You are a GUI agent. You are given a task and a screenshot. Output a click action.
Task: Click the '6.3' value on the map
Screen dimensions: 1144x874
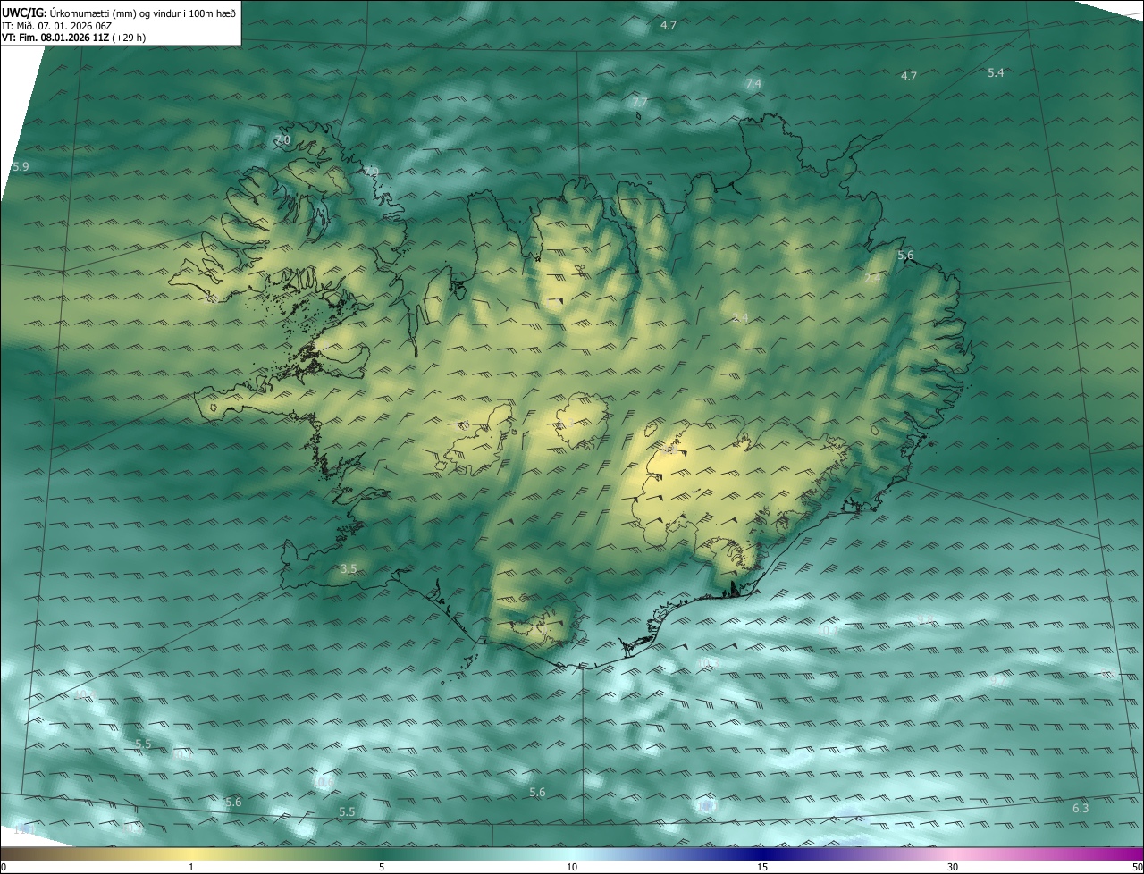(x=1081, y=808)
